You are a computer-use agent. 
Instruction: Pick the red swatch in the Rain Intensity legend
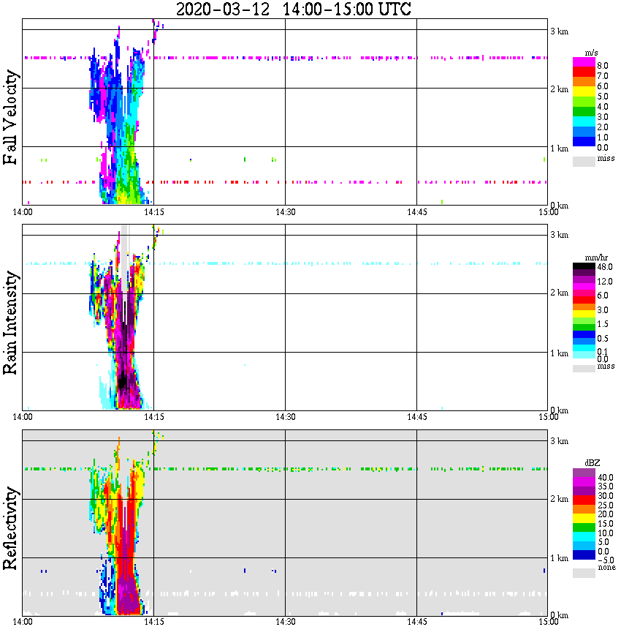pyautogui.click(x=584, y=300)
